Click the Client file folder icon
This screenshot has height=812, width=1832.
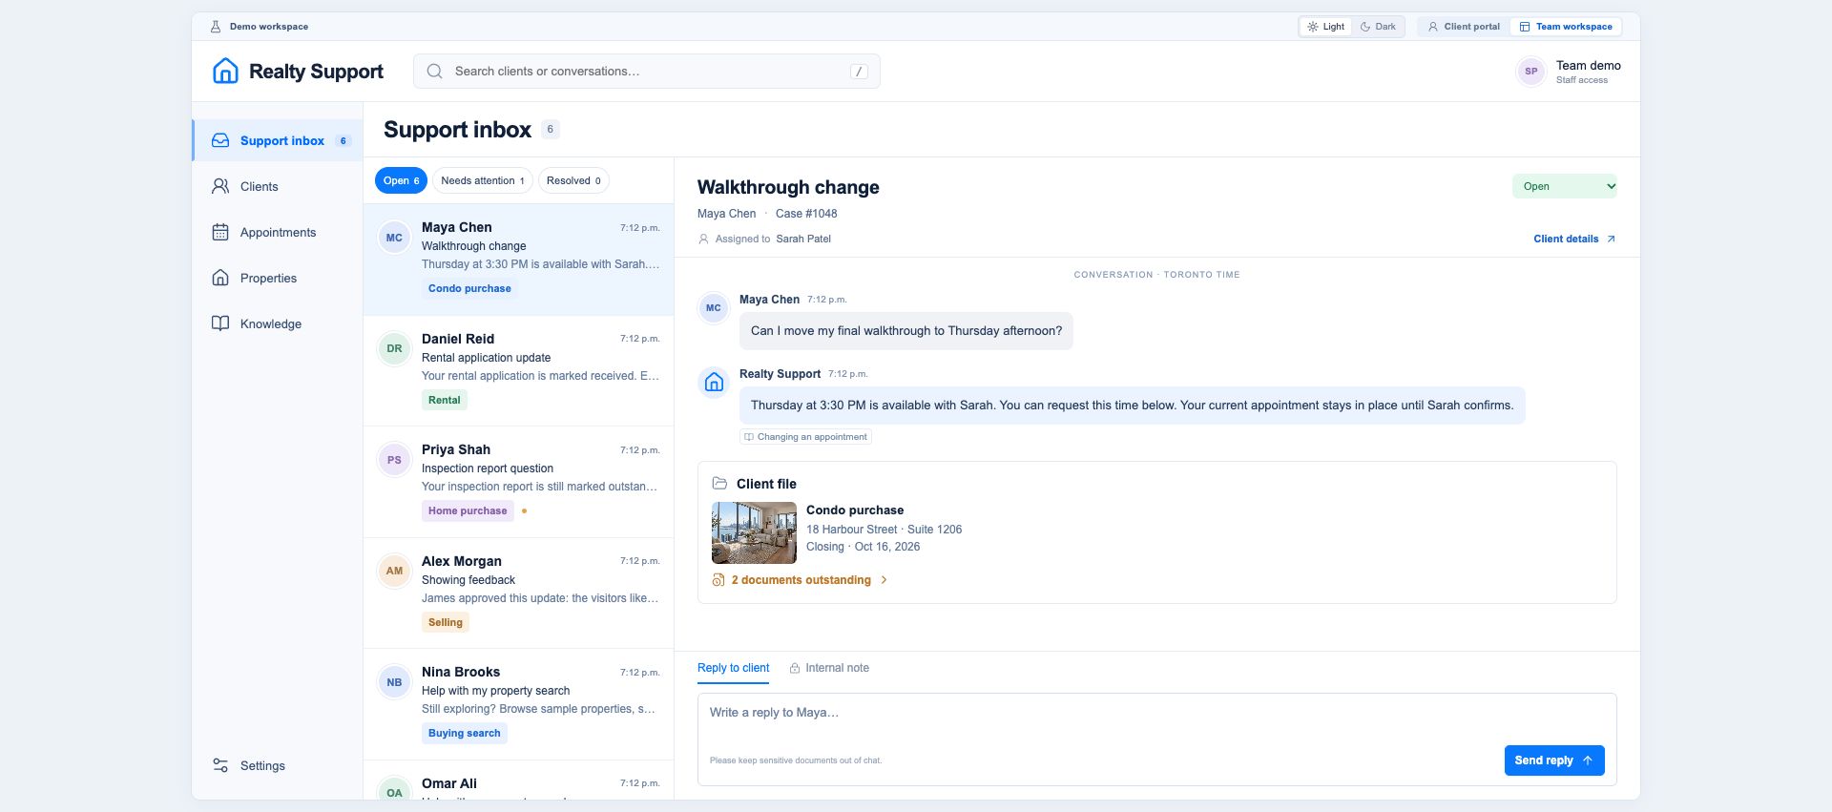[719, 484]
